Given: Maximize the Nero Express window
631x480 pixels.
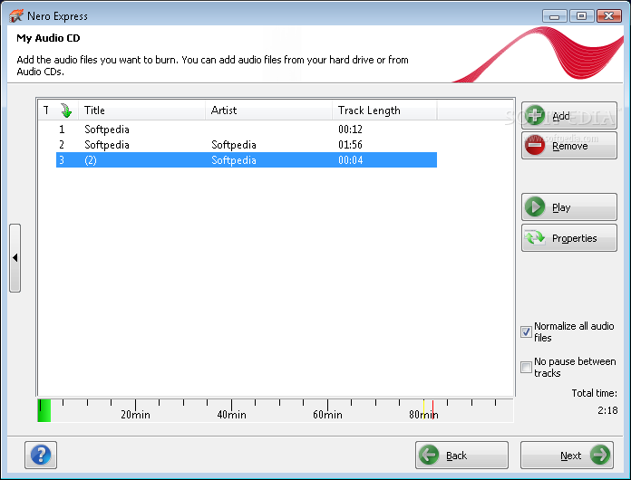Looking at the screenshot, I should click(581, 15).
